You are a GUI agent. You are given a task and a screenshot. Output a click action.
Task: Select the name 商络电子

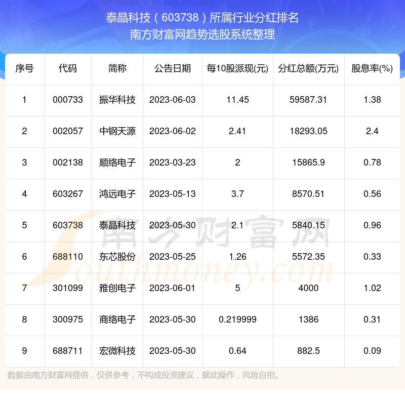(117, 319)
